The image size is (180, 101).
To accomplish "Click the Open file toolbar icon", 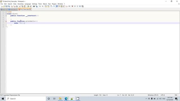I will tap(4, 6).
